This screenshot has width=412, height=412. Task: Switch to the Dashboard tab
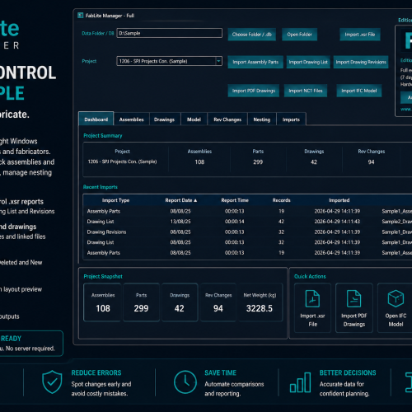(96, 119)
